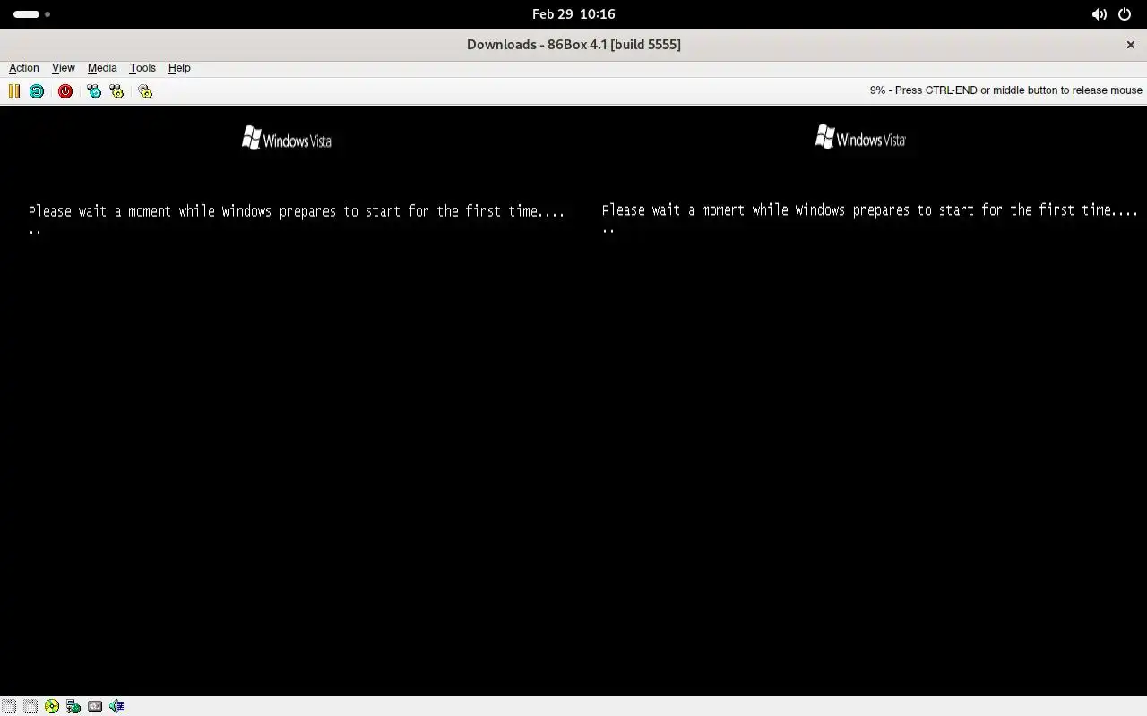Open the Media menu
This screenshot has height=716, width=1147.
102,68
